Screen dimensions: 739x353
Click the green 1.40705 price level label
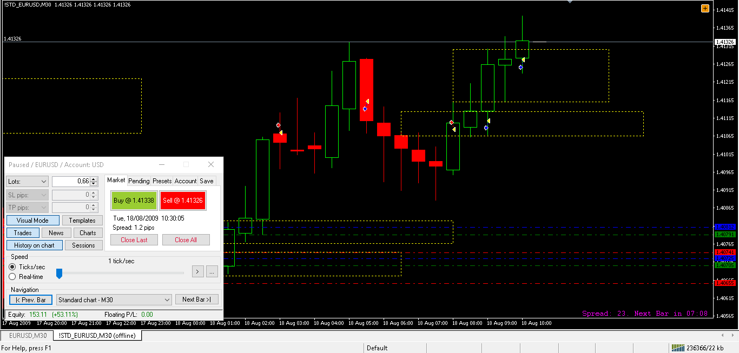click(x=725, y=265)
